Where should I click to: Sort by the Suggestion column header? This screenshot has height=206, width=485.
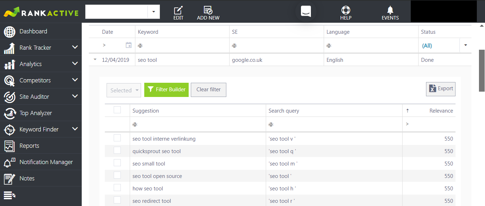click(198, 110)
